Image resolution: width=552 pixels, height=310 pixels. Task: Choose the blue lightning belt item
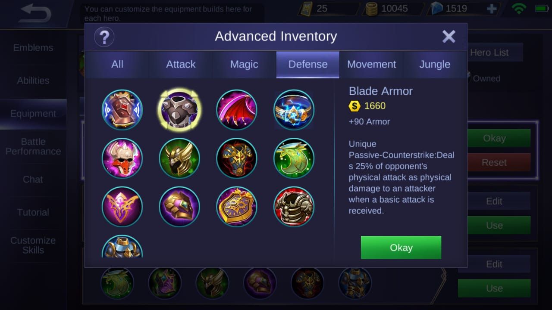pyautogui.click(x=294, y=109)
